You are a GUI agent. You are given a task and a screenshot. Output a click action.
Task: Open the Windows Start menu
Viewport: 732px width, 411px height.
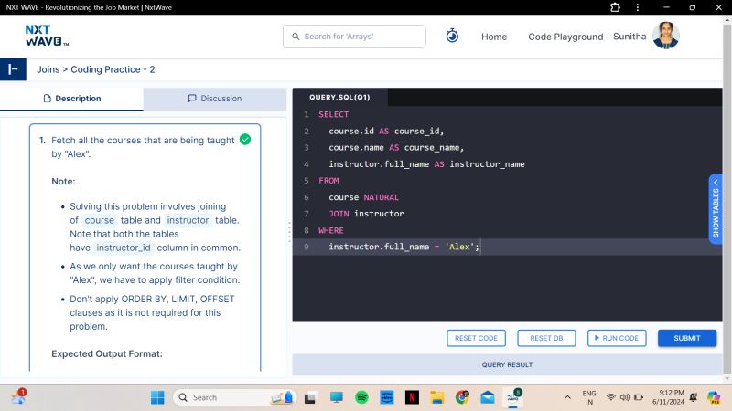tap(156, 397)
